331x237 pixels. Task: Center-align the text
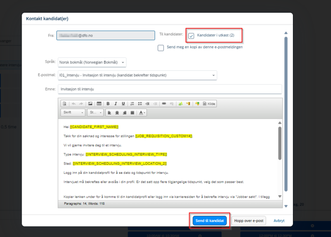pyautogui.click(x=117, y=113)
